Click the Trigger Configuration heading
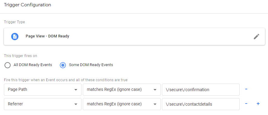Image resolution: width=268 pixels, height=115 pixels. coord(27,5)
